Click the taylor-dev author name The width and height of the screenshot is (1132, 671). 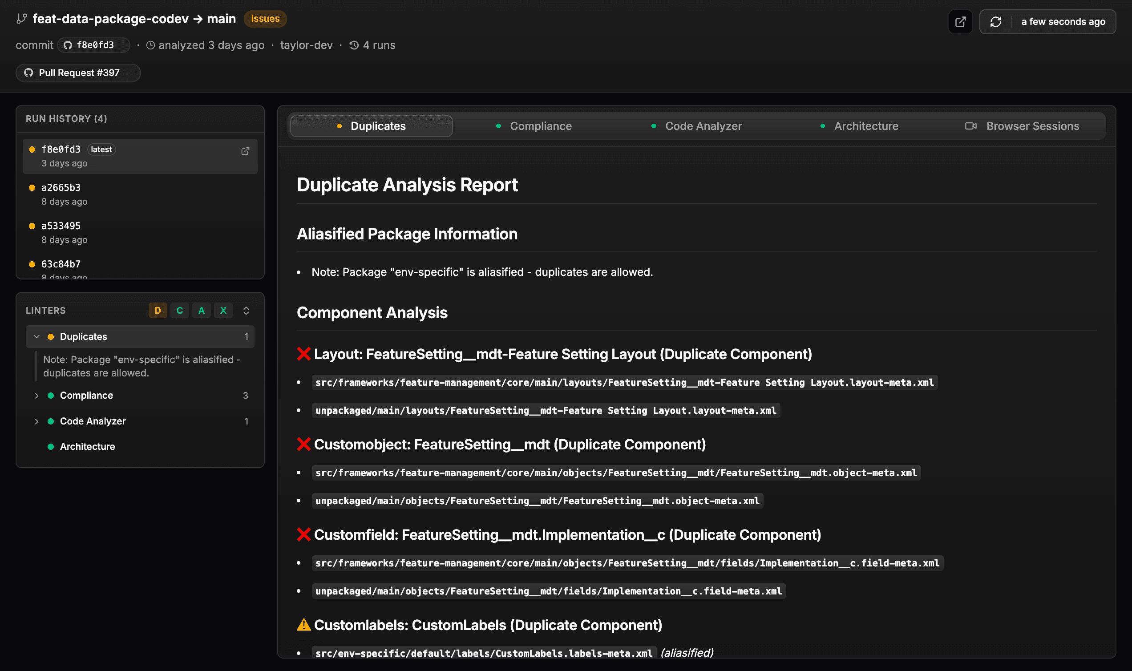click(306, 45)
